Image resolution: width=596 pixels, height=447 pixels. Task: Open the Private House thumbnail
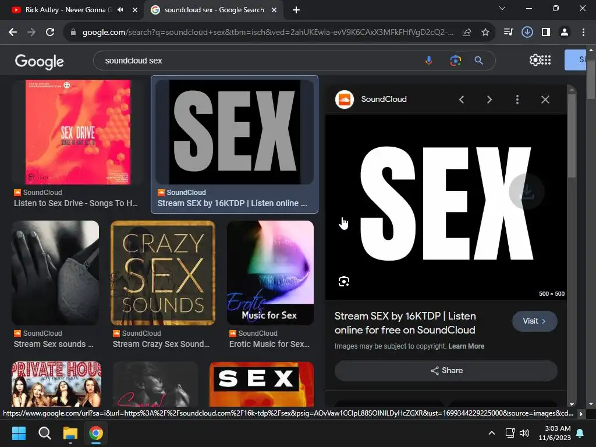tap(56, 384)
